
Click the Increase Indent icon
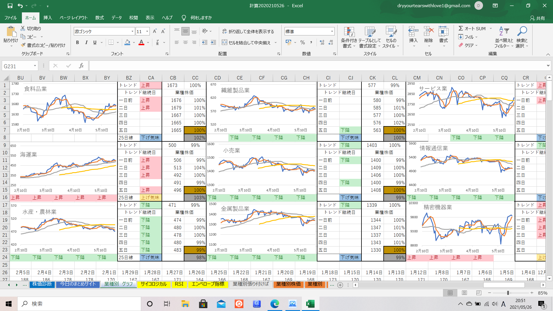pyautogui.click(x=213, y=43)
